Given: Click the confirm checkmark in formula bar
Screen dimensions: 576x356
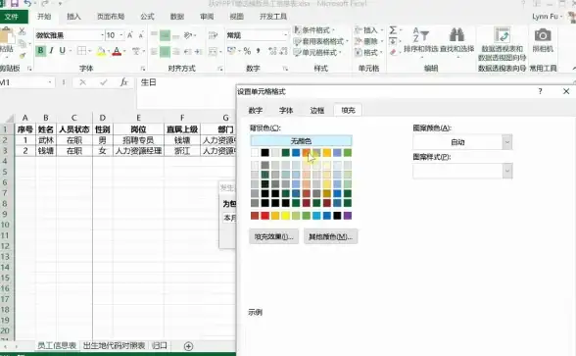Looking at the screenshot, I should [104, 82].
